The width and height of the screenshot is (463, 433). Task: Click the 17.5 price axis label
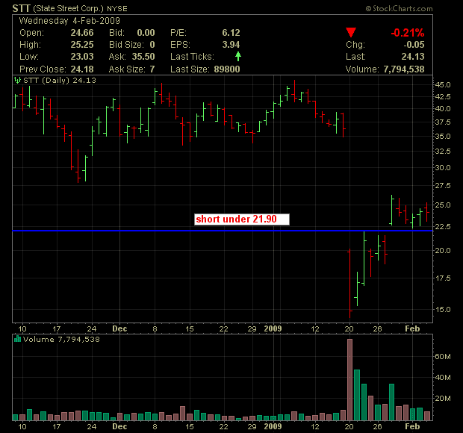click(443, 278)
